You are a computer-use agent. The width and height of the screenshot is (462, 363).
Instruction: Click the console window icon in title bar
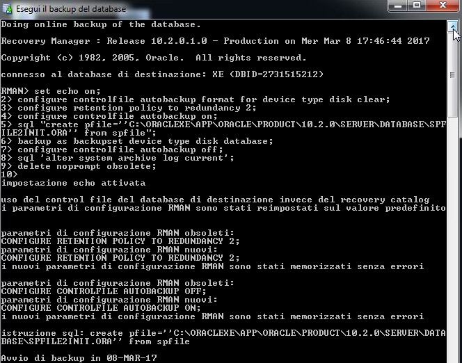point(7,9)
